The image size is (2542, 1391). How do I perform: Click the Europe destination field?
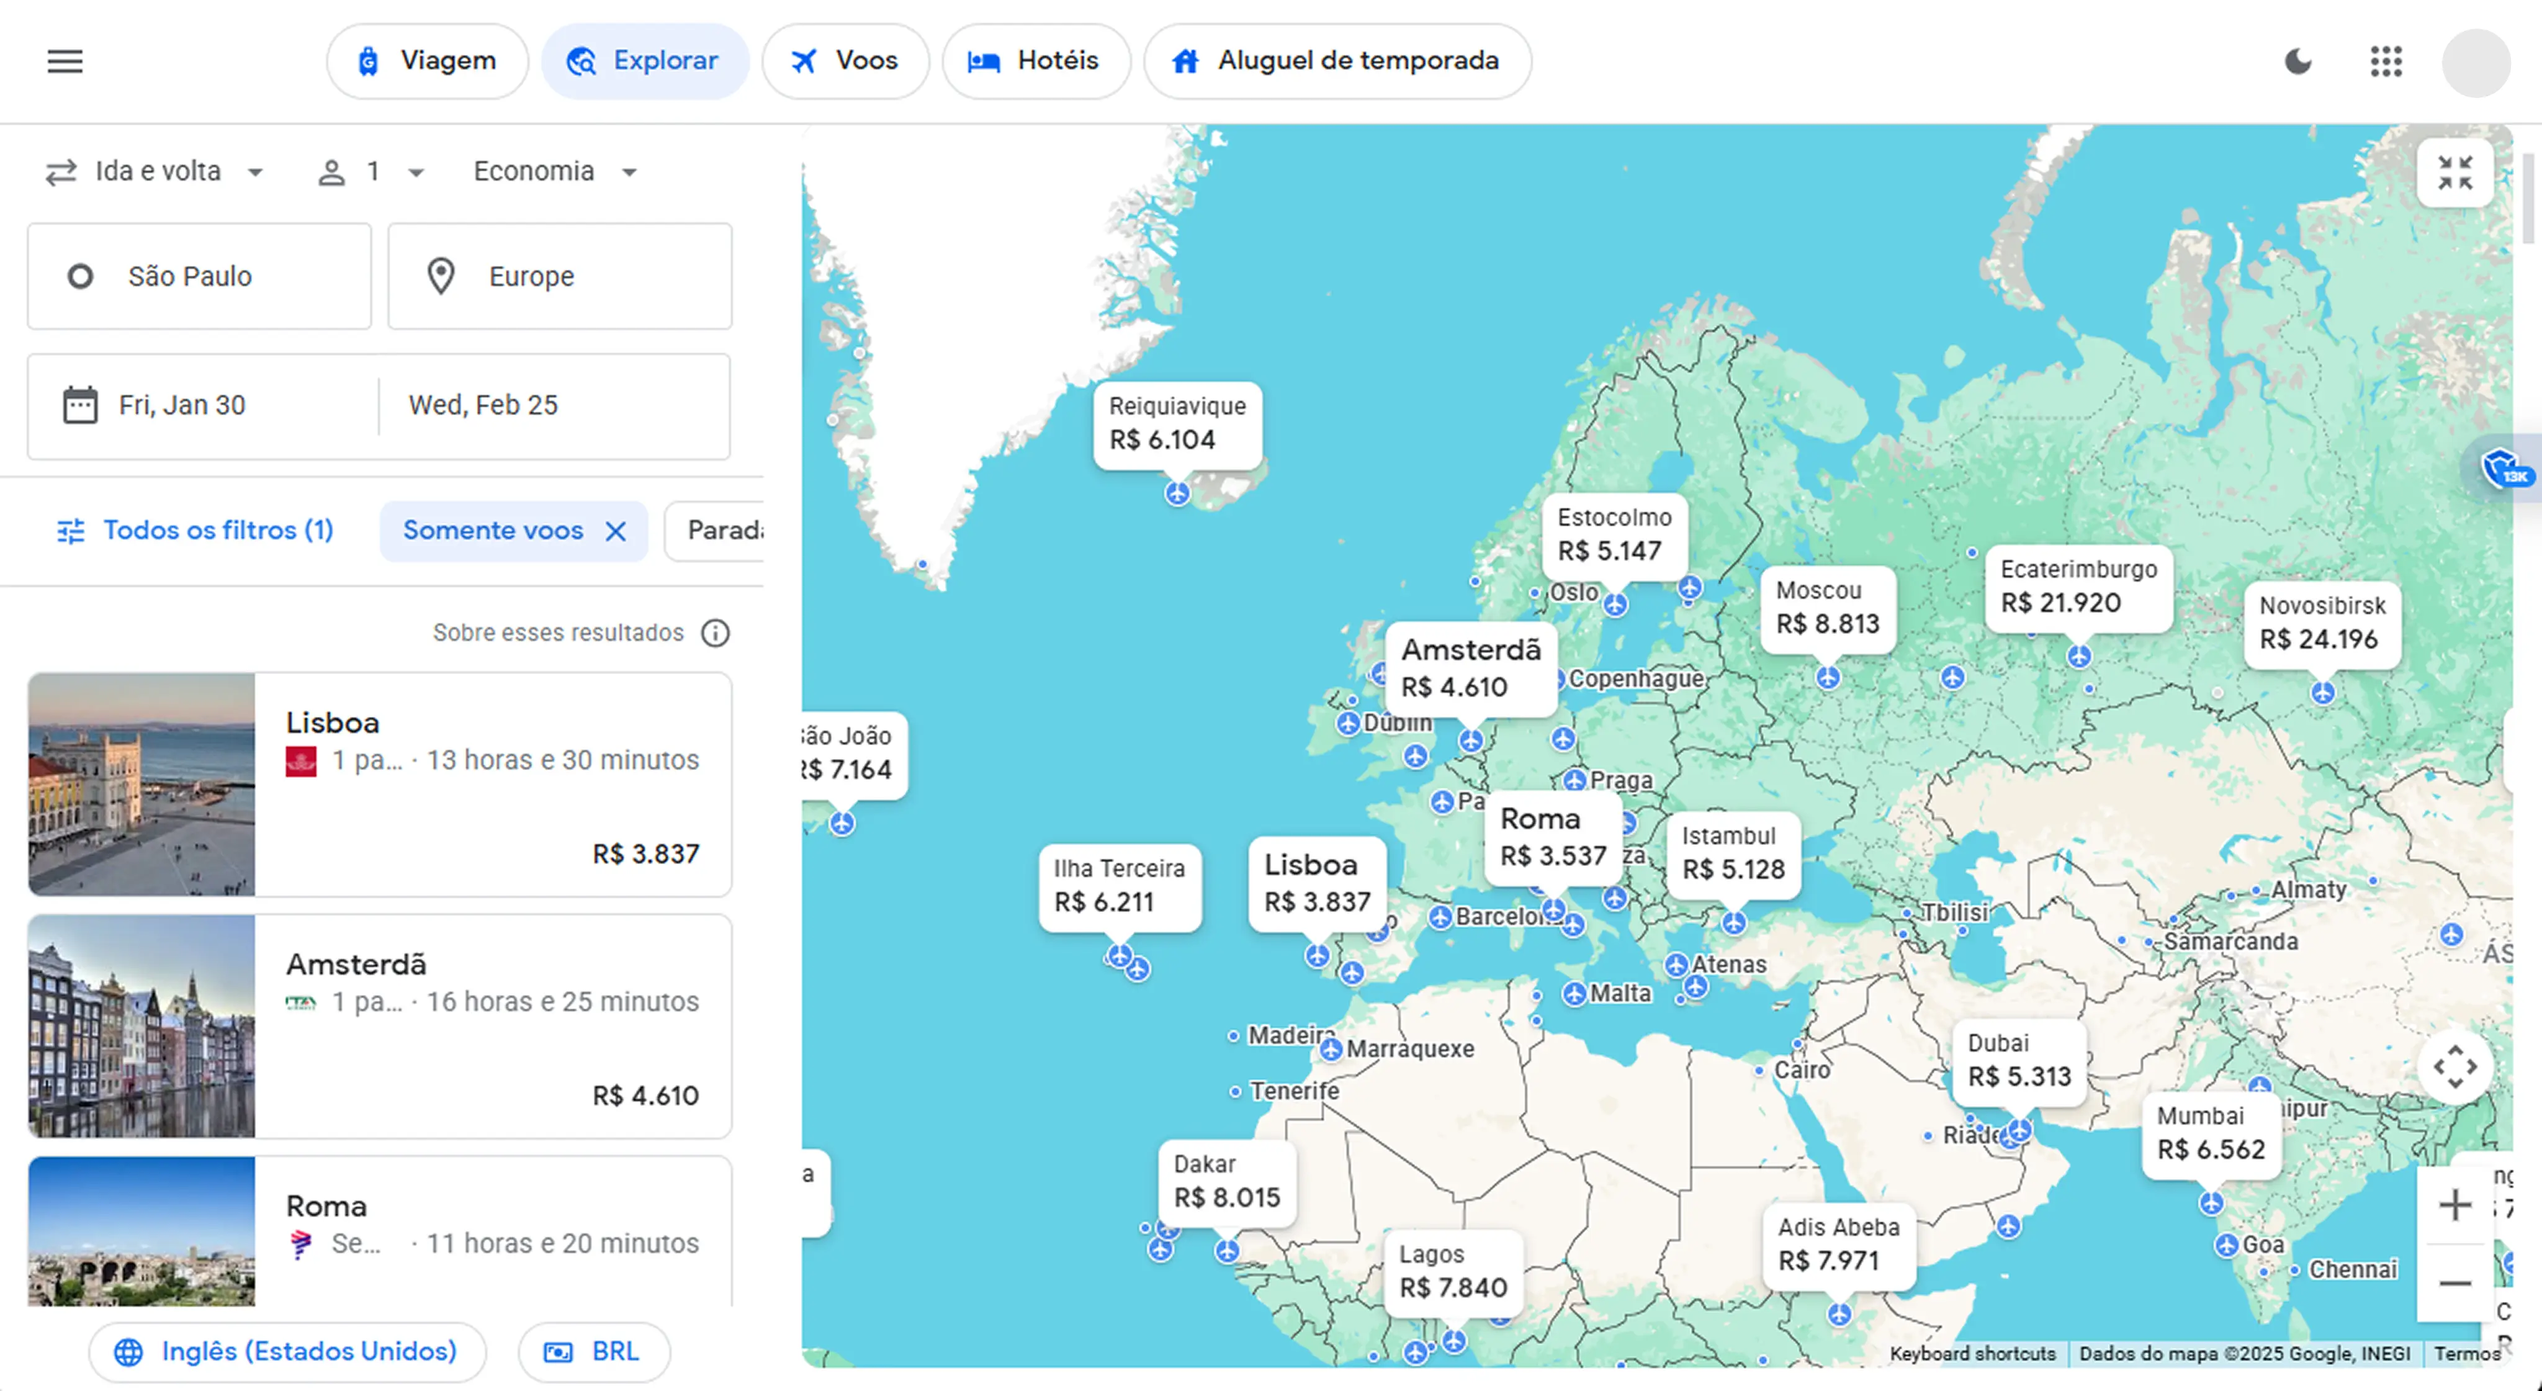(x=560, y=276)
